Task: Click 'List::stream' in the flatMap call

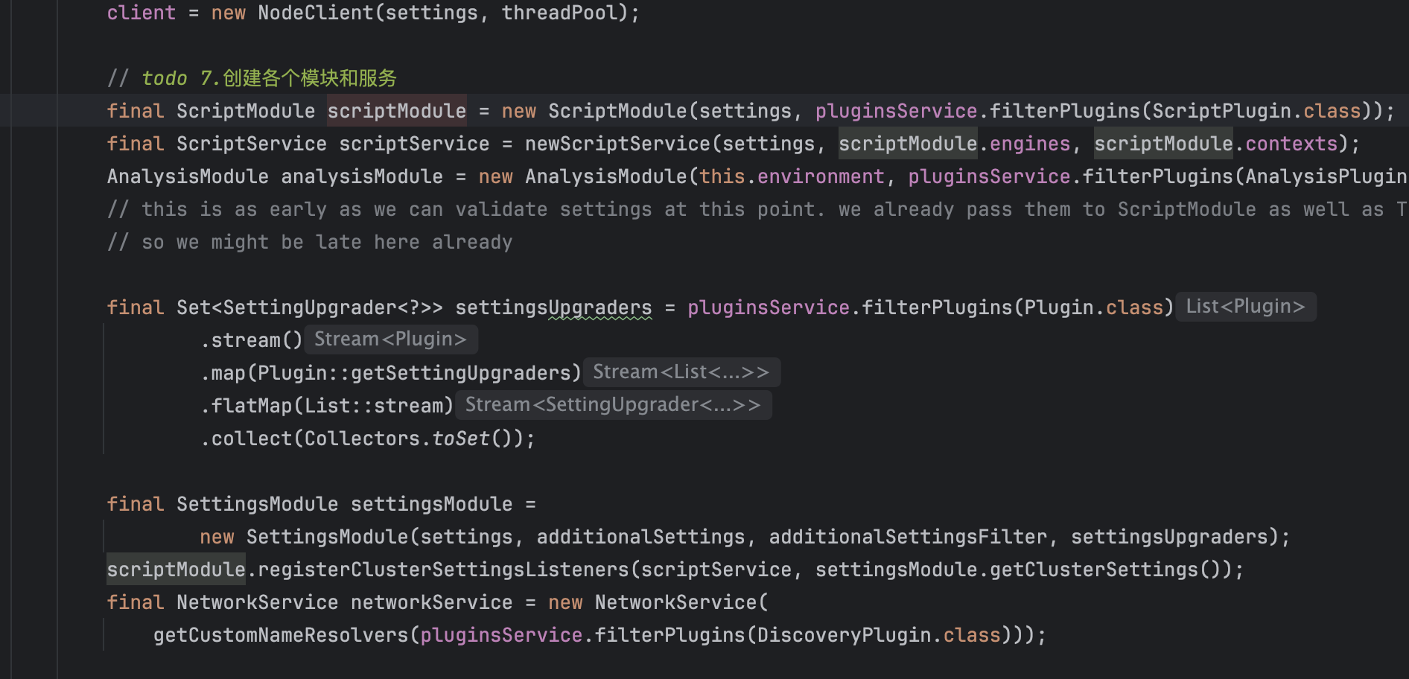Action: (374, 406)
